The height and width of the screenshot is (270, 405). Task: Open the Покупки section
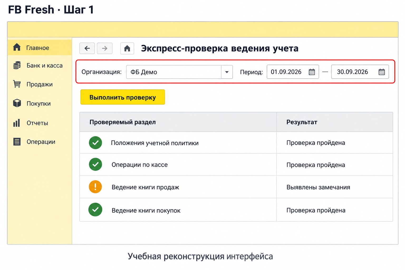[x=40, y=103]
